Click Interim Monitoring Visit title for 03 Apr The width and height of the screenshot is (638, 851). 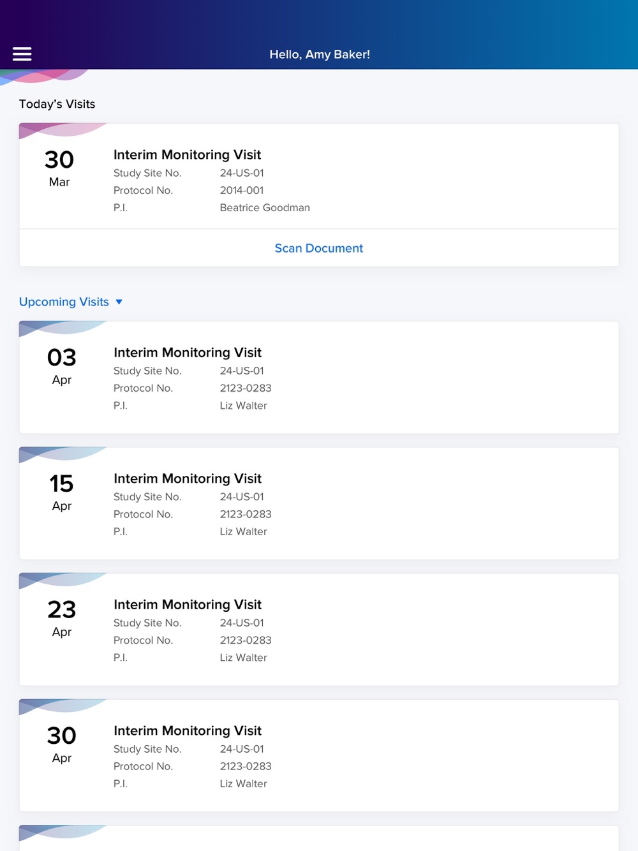[188, 352]
